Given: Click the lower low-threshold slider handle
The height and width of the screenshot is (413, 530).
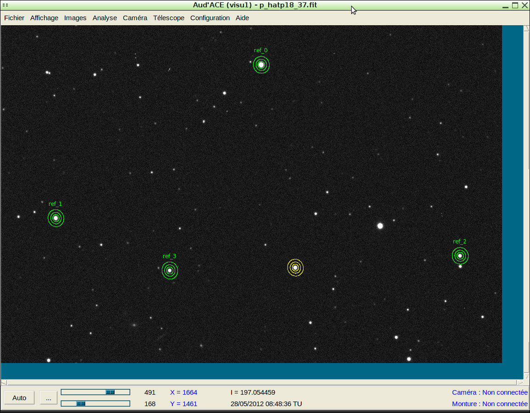Looking at the screenshot, I should (81, 403).
